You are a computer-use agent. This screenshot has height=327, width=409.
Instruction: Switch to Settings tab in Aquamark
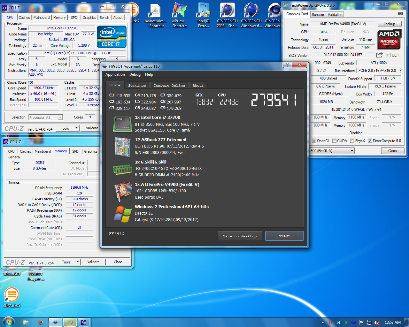[x=137, y=85]
